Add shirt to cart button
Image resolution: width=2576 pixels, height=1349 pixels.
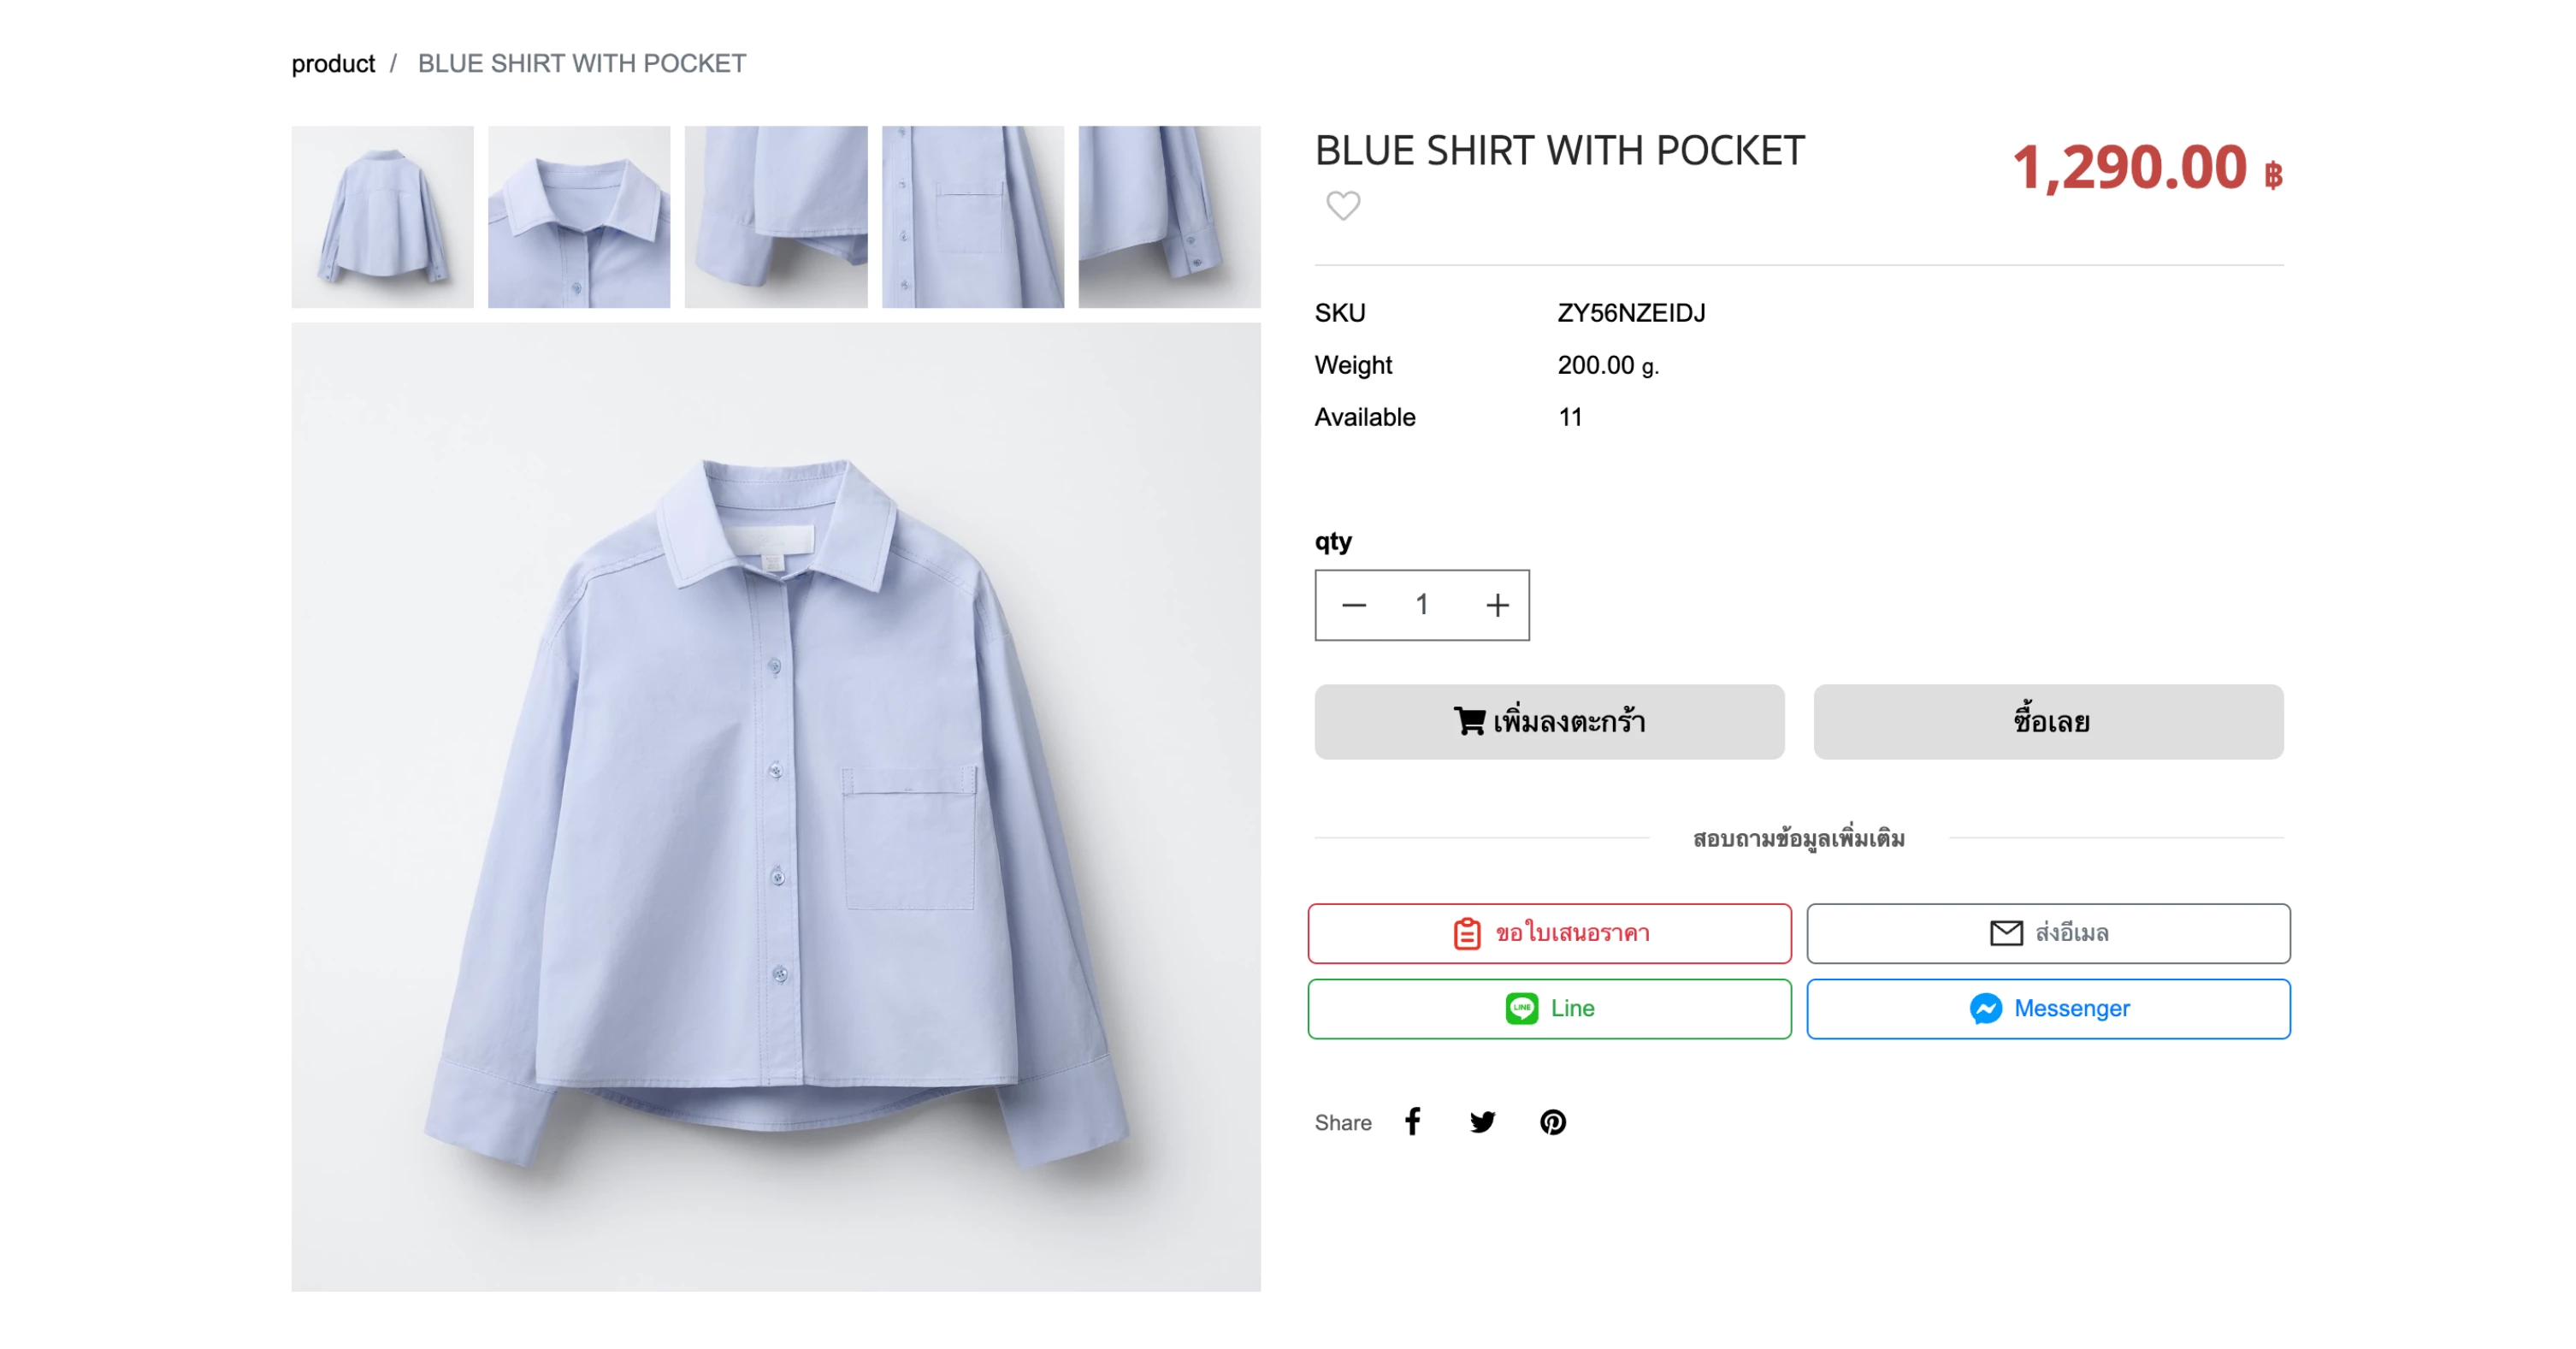[1548, 721]
